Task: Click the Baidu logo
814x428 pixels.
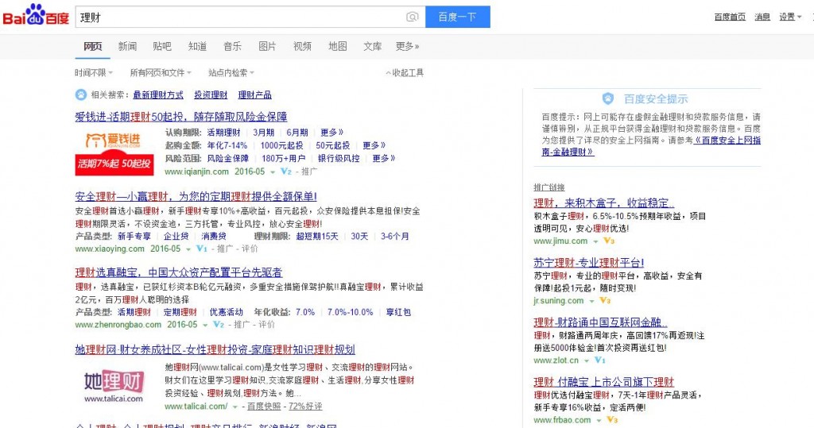Action: pyautogui.click(x=36, y=16)
